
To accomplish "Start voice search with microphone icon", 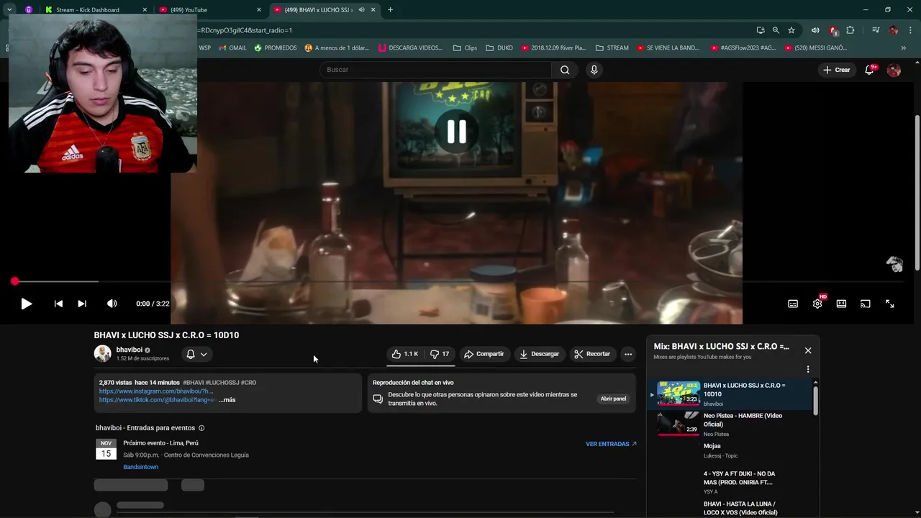I will [x=594, y=70].
